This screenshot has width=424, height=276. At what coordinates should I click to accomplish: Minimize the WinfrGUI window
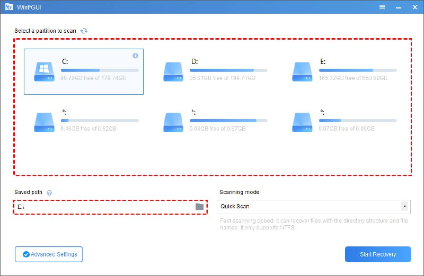click(398, 7)
